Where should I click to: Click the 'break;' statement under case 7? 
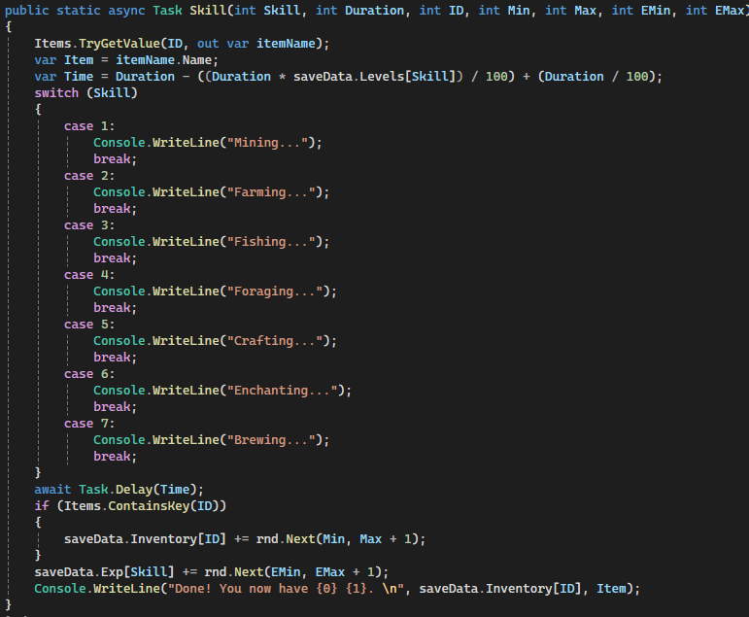(x=116, y=457)
